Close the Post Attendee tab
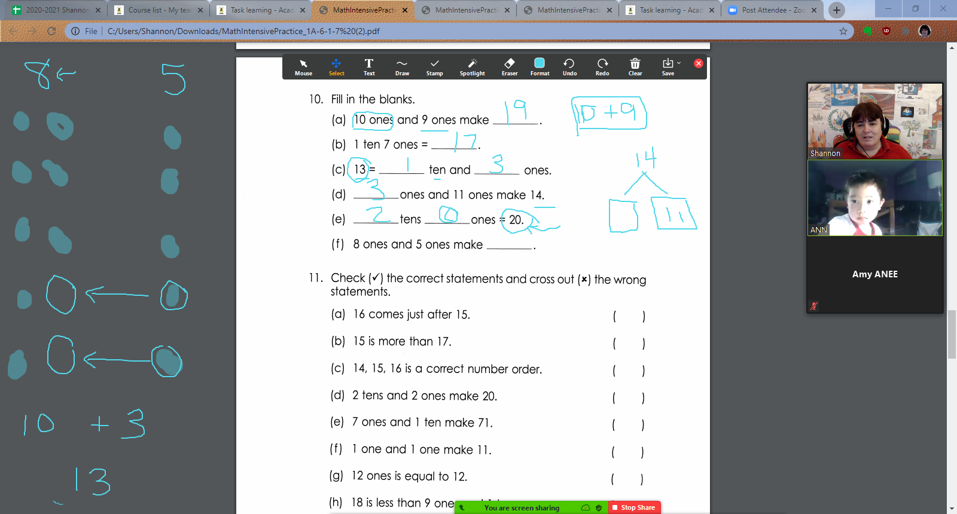Viewport: 957px width, 514px height. click(x=814, y=10)
